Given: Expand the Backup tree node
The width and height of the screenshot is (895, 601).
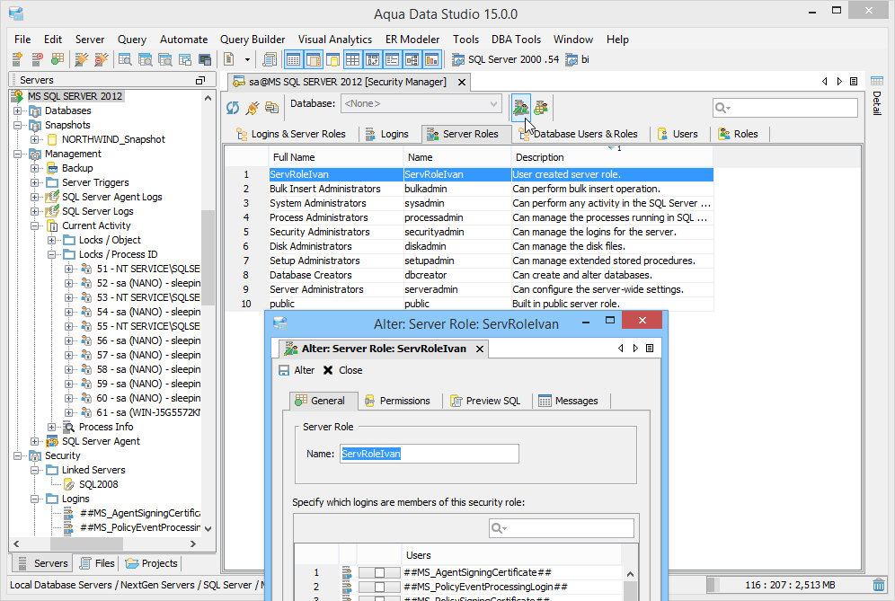Looking at the screenshot, I should pos(35,168).
